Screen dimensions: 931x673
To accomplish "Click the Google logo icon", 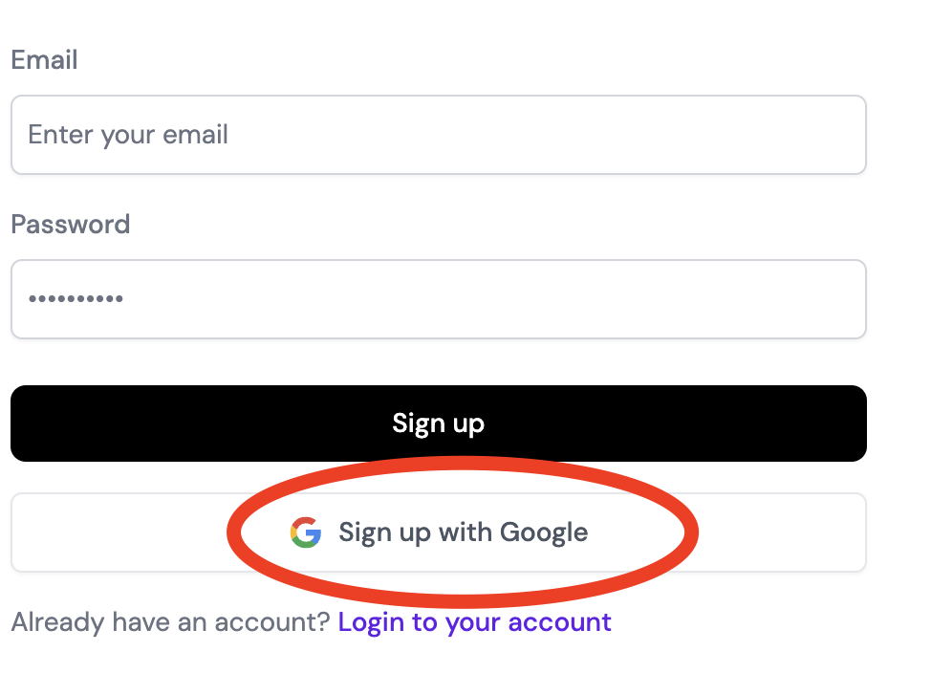I will (x=306, y=532).
